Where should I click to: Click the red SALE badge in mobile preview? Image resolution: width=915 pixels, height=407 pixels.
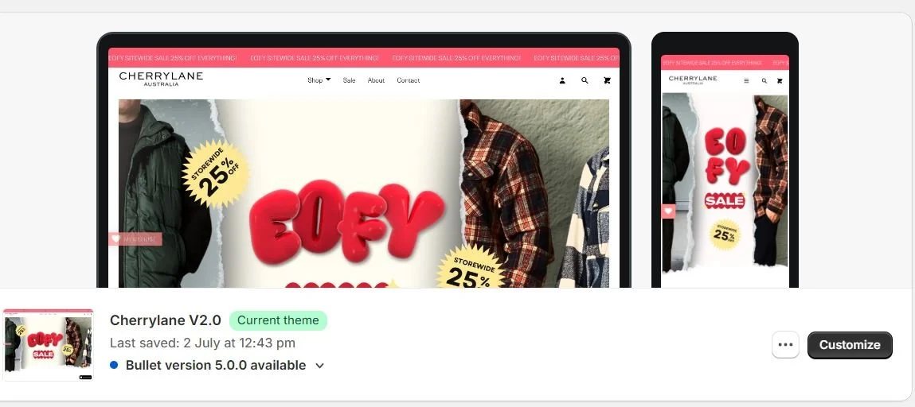724,201
